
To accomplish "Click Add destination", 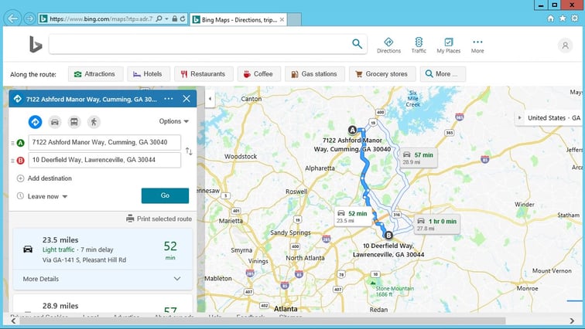I will pyautogui.click(x=44, y=178).
